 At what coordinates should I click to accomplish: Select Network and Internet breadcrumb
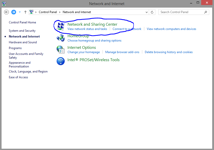77,12
